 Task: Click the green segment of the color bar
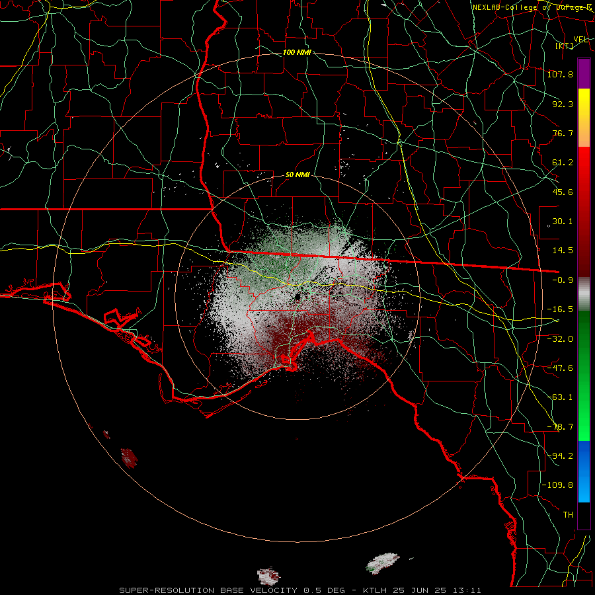pos(584,376)
